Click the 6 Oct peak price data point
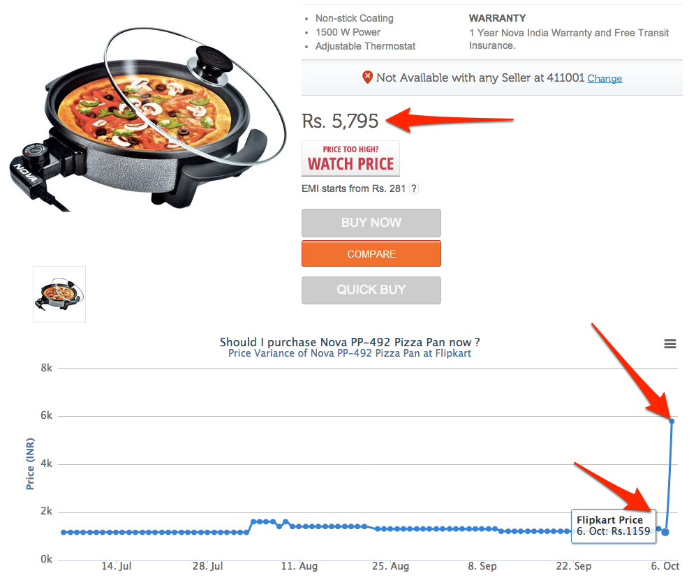Image resolution: width=696 pixels, height=578 pixels. (672, 422)
